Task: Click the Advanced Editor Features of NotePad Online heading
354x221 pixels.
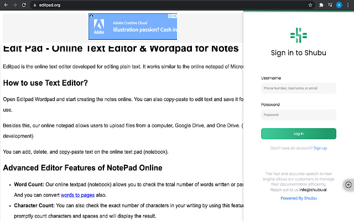Action: point(82,168)
